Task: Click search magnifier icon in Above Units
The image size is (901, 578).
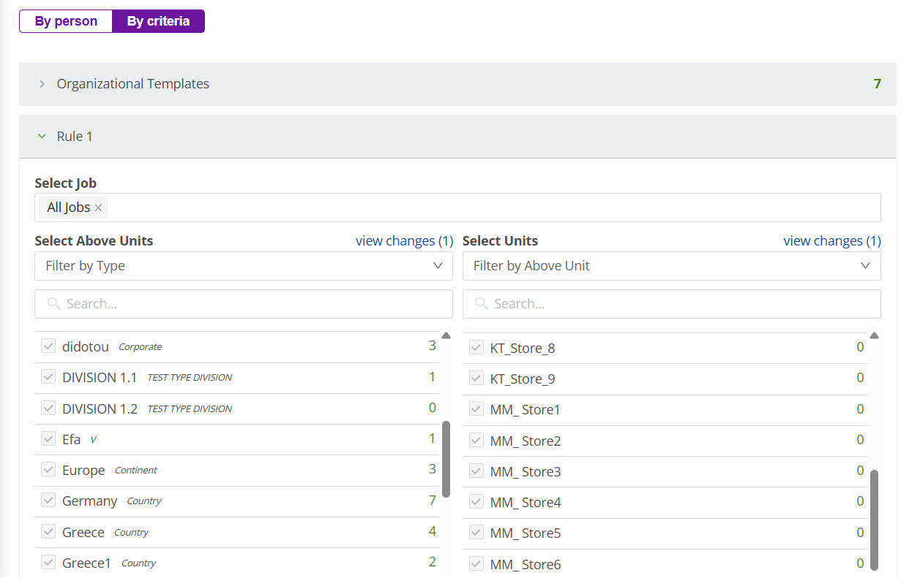Action: tap(53, 304)
